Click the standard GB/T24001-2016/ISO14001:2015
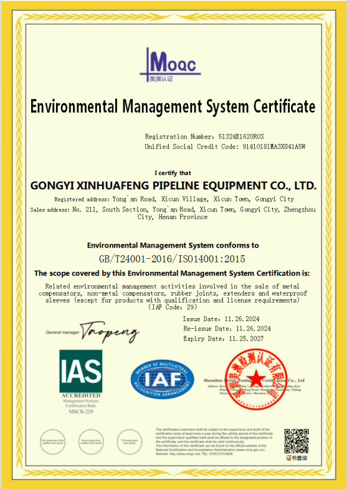This screenshot has width=347, height=489. click(172, 259)
